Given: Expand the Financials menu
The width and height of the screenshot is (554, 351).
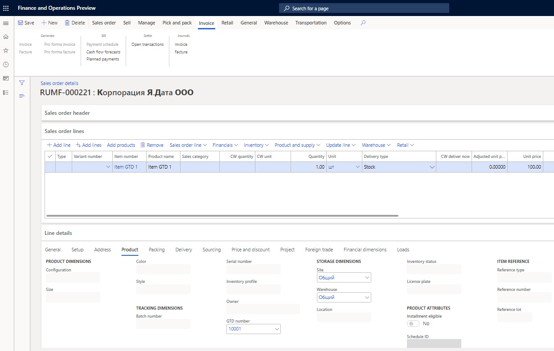Looking at the screenshot, I should 225,145.
